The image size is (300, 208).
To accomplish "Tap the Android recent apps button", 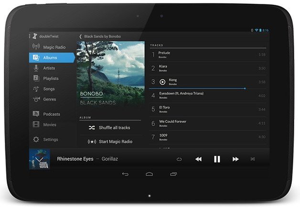I will point(173,174).
